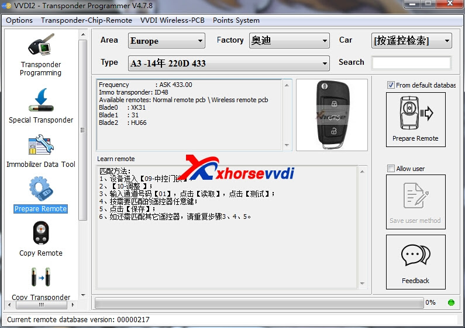Click sidebar scroll down arrow

coord(83,295)
